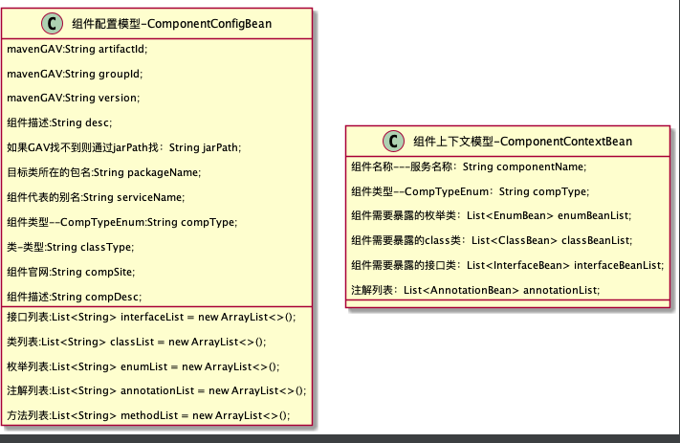Click the mavenGAV:String groupId field
The width and height of the screenshot is (680, 443).
tap(75, 74)
